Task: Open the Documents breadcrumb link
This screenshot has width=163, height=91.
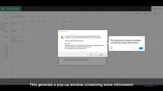Action: pos(16,13)
